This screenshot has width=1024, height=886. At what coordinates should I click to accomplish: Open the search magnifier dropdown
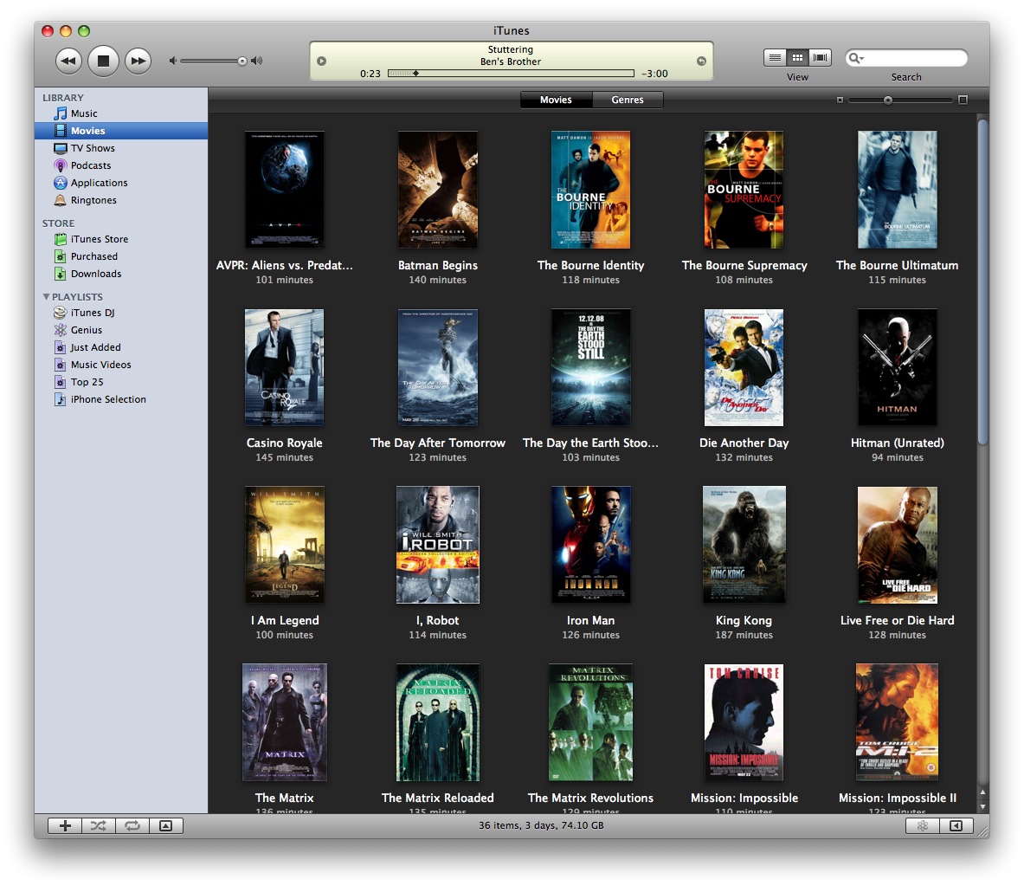(x=855, y=58)
